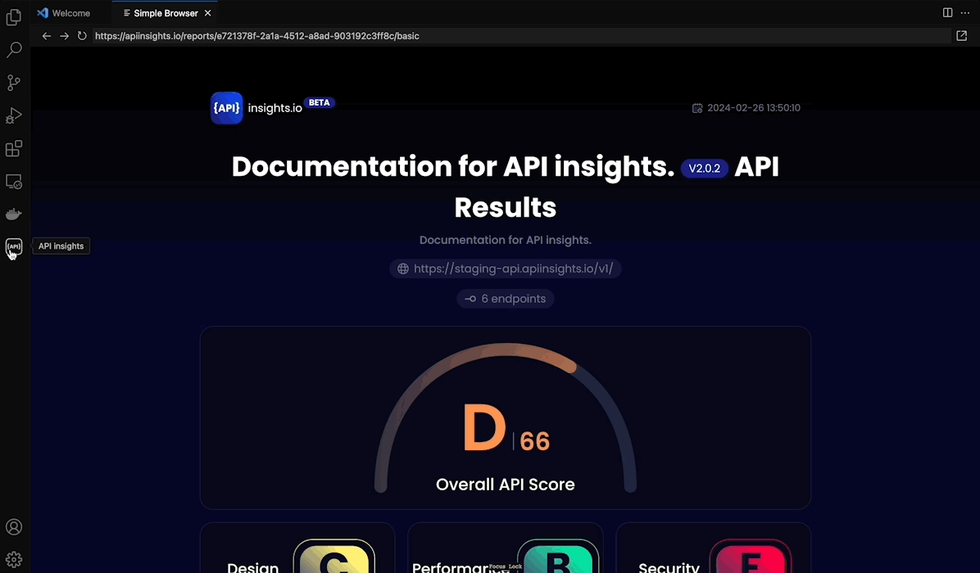Select the Simple Browser tab

[x=165, y=13]
